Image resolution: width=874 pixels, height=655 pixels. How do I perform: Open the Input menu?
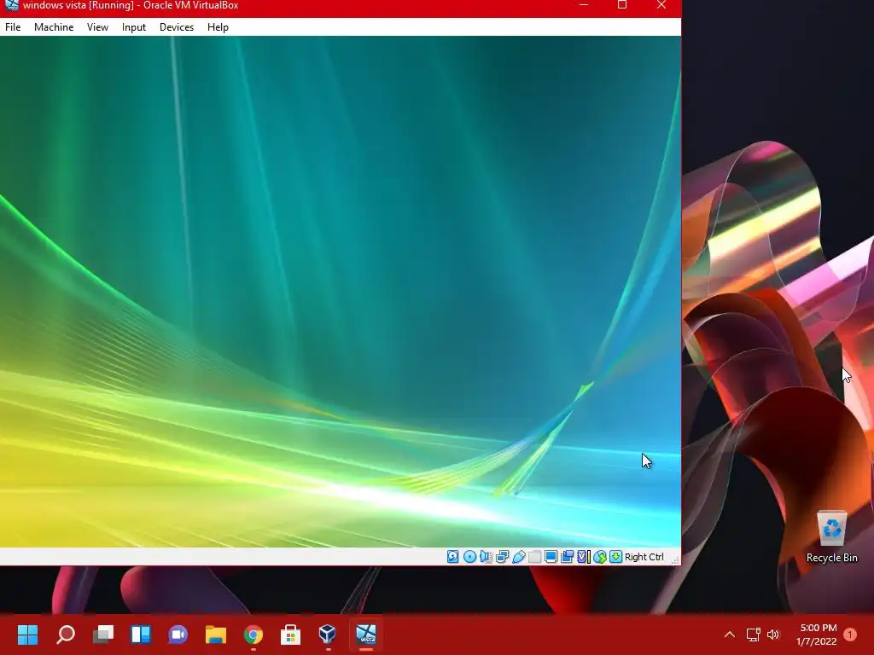point(134,27)
